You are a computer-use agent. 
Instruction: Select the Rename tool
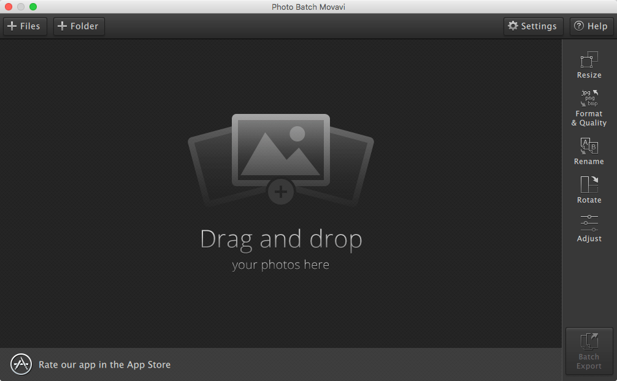point(589,151)
